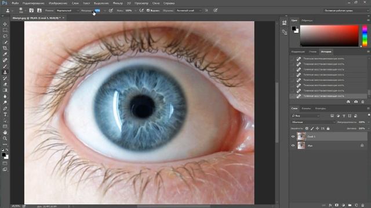Select the Lasso tool
This screenshot has width=371, height=208.
5,36
